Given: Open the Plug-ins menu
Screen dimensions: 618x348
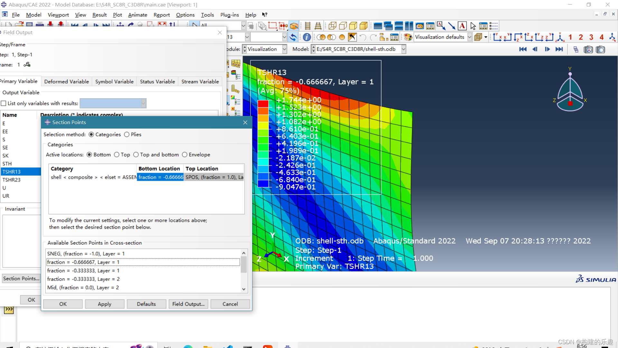Looking at the screenshot, I should pos(229,15).
